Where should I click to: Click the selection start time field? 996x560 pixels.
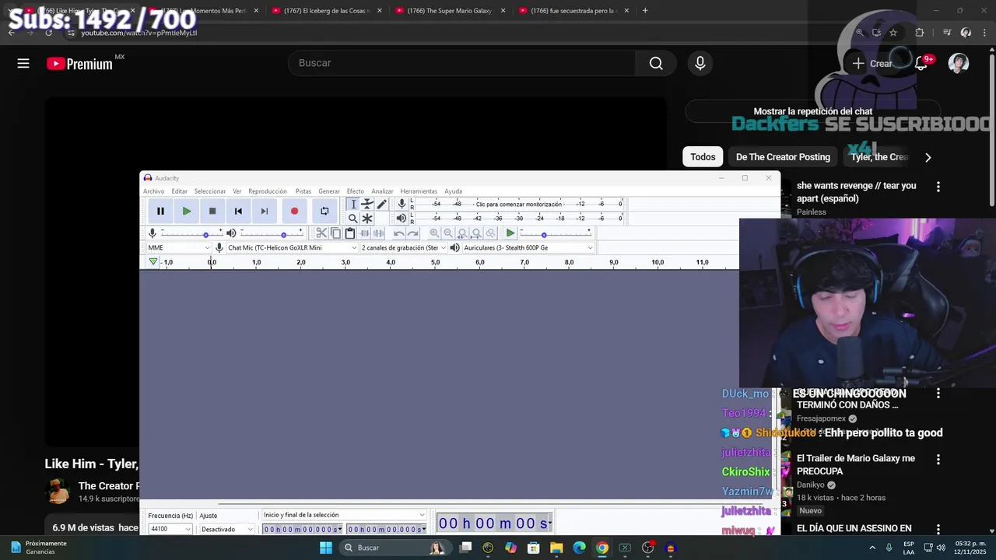[x=303, y=529]
